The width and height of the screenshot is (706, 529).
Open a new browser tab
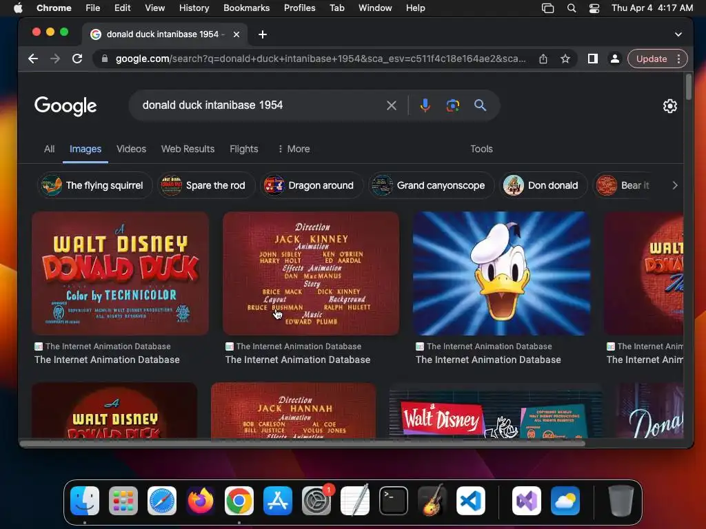coord(263,34)
